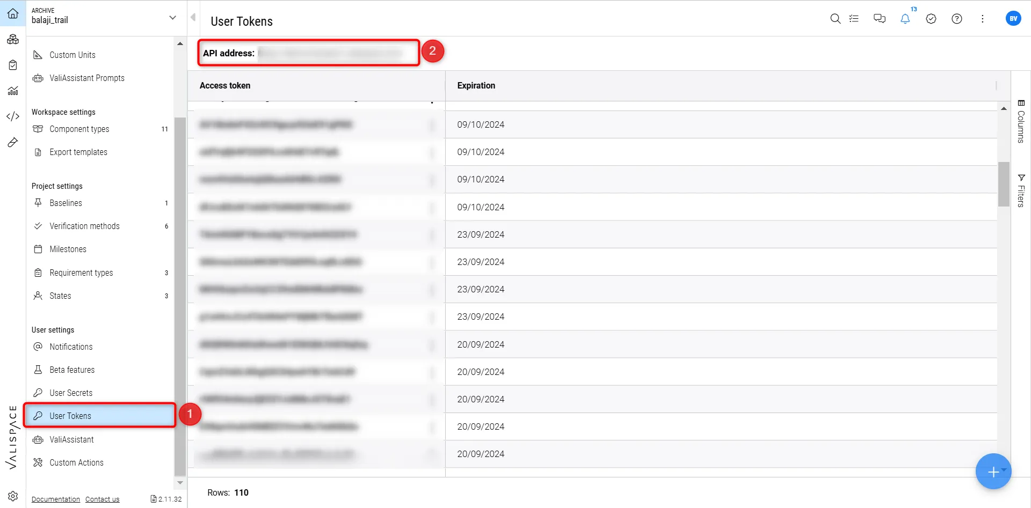Click the Verification methods count 6
Viewport: 1031px width, 508px height.
166,226
